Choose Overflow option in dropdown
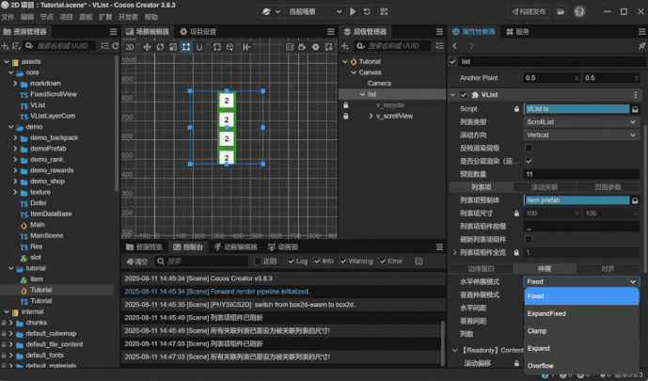This screenshot has width=648, height=381. click(x=581, y=366)
